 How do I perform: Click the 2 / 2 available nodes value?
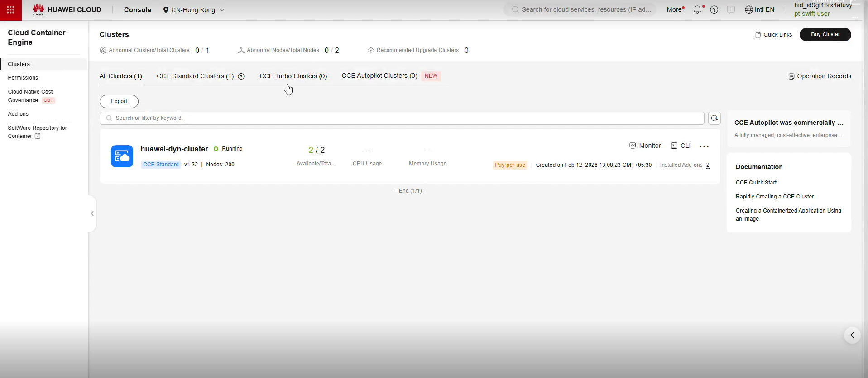pos(317,150)
